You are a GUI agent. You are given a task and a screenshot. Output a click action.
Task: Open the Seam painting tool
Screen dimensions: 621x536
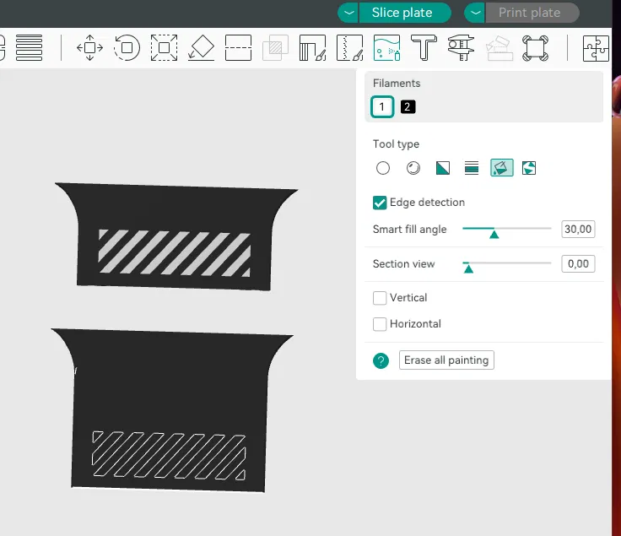349,48
